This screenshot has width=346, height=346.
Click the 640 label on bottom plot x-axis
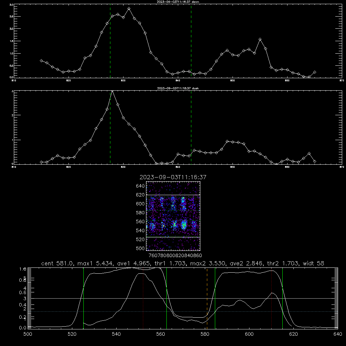(338, 334)
